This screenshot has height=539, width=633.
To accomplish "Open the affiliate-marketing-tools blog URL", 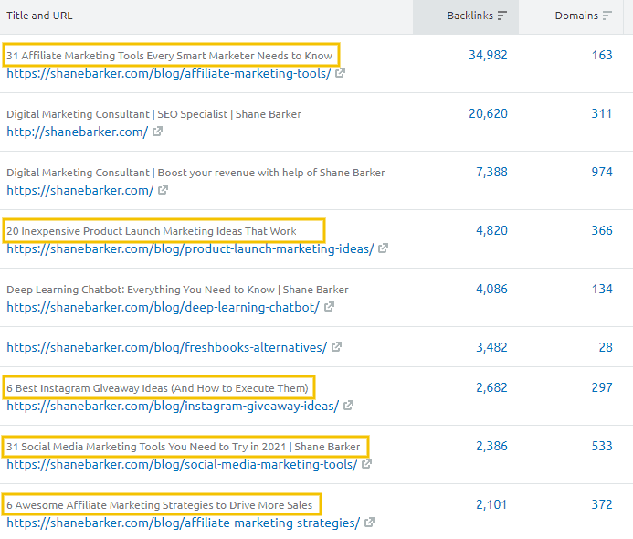I will pyautogui.click(x=168, y=74).
